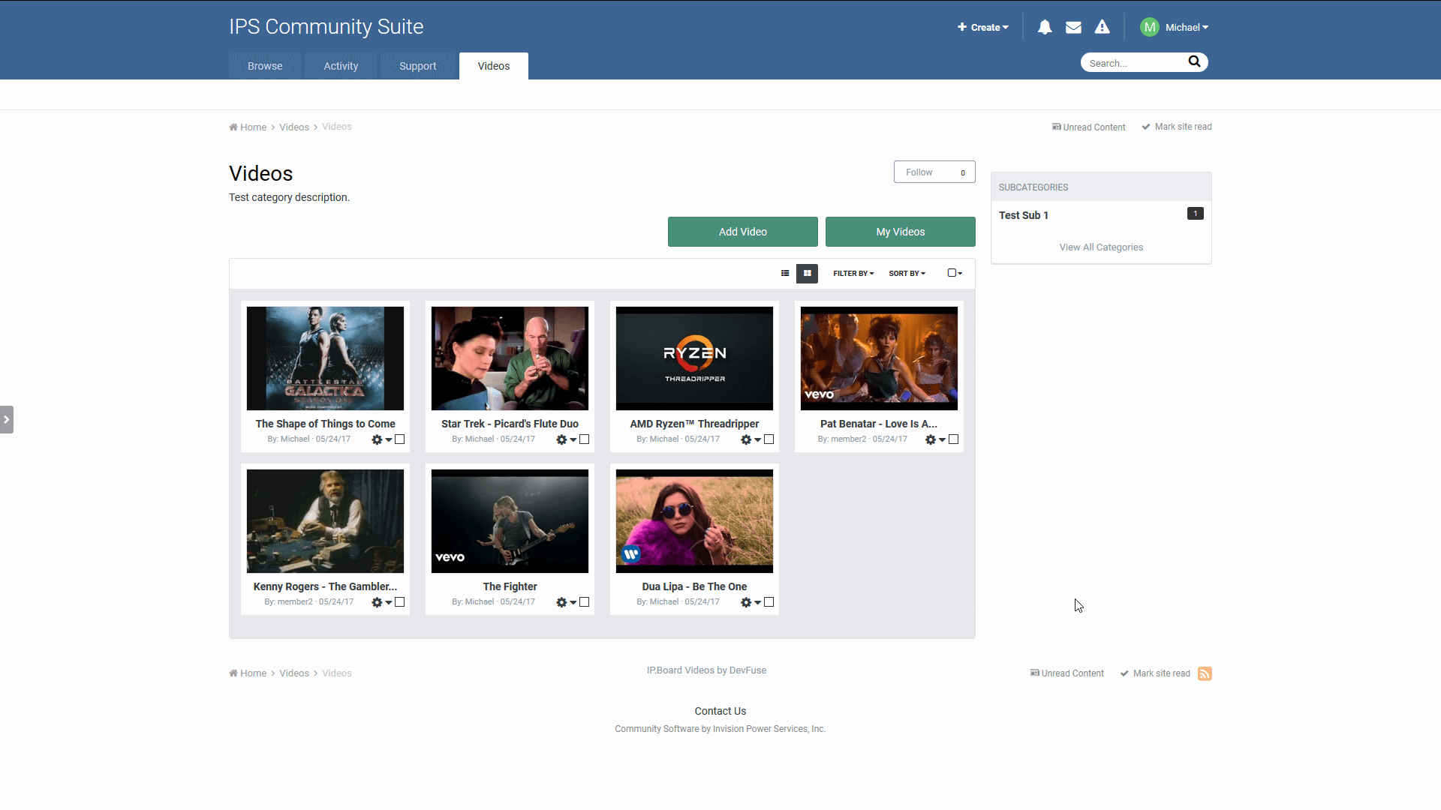Click the Home breadcrumb icon
Screen dimensions: 1441x810
click(233, 127)
